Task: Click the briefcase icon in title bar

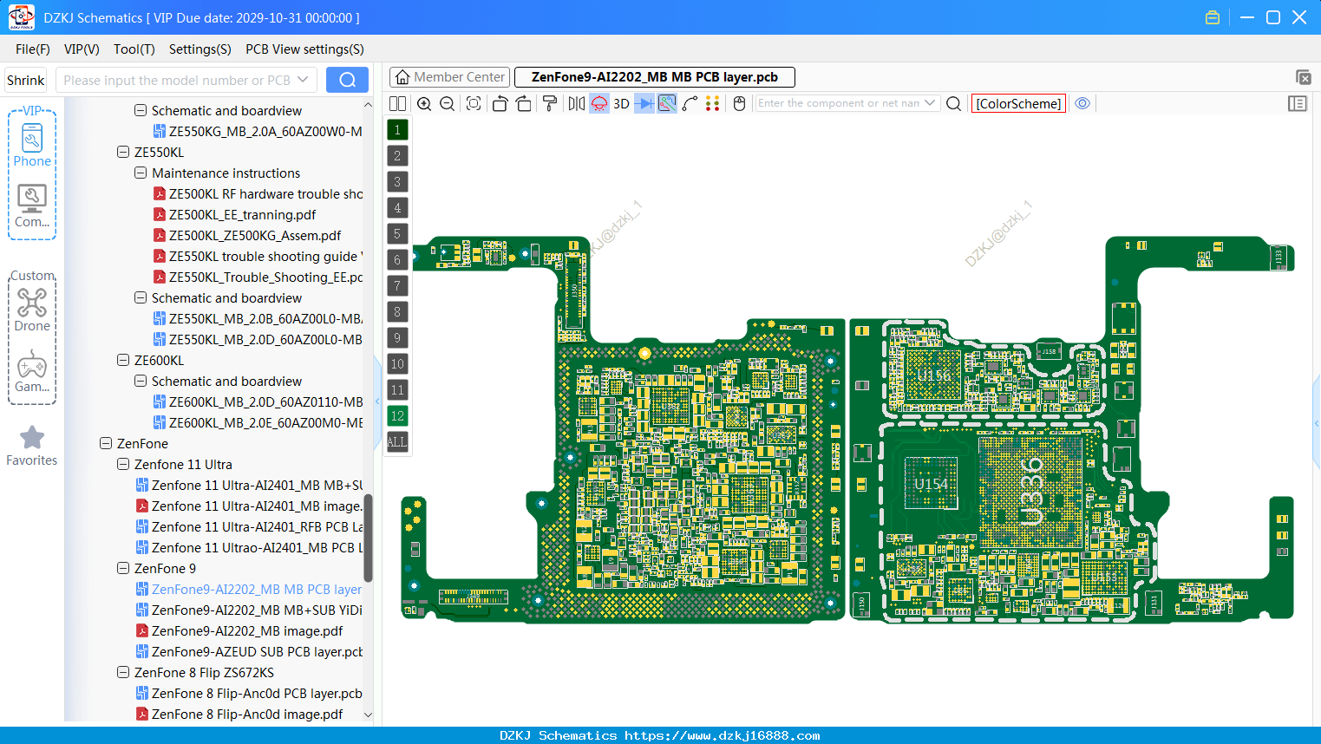Action: [x=1213, y=17]
